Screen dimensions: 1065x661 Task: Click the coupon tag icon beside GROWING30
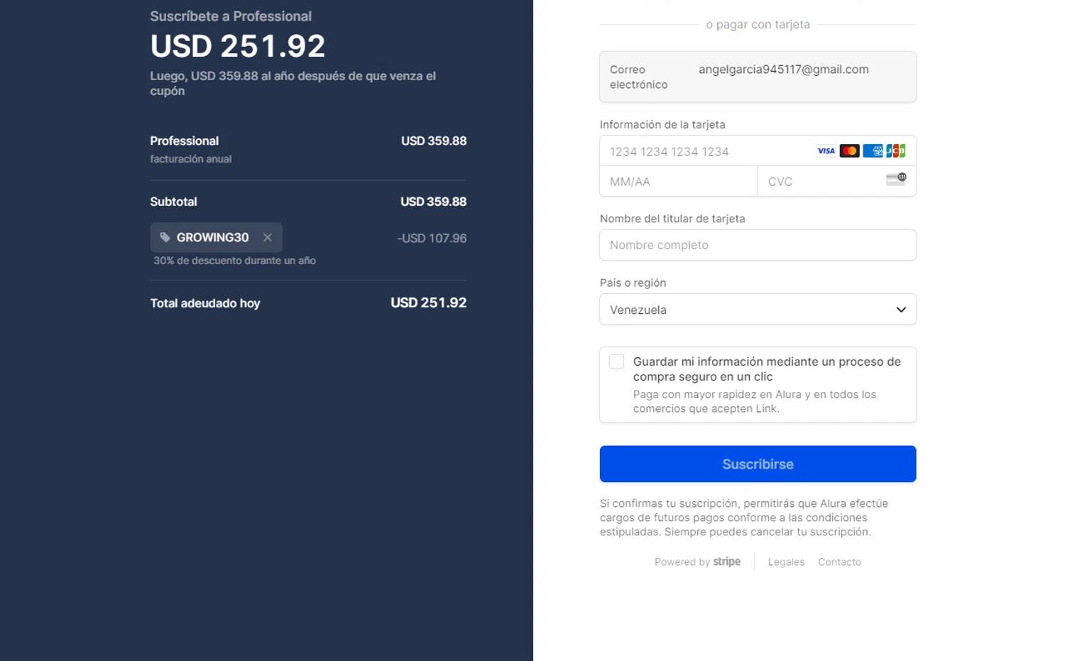(x=165, y=238)
